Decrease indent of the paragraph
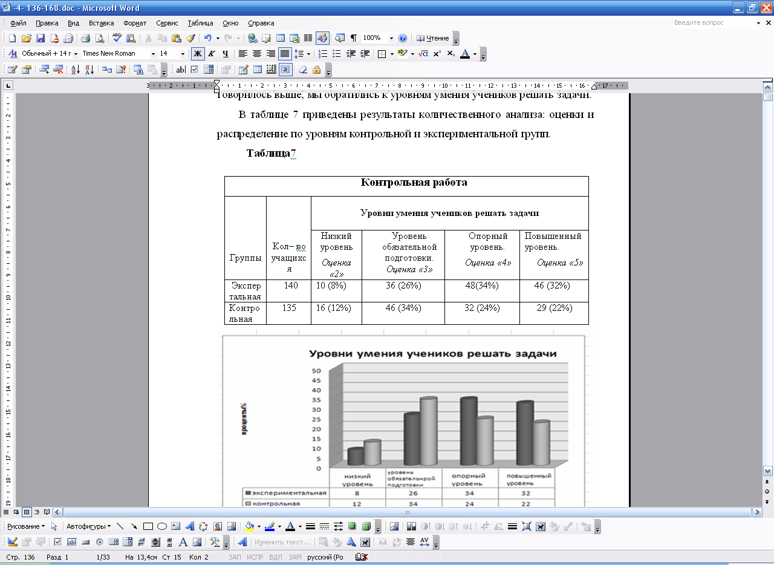774x565 pixels. click(351, 54)
